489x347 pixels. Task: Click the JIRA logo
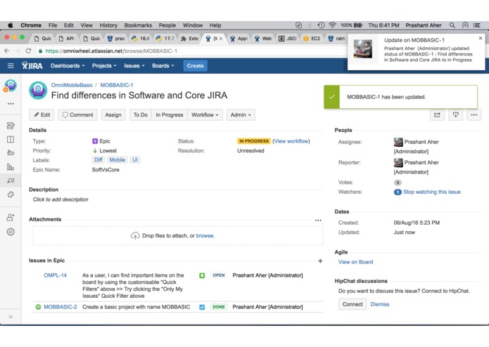click(32, 65)
